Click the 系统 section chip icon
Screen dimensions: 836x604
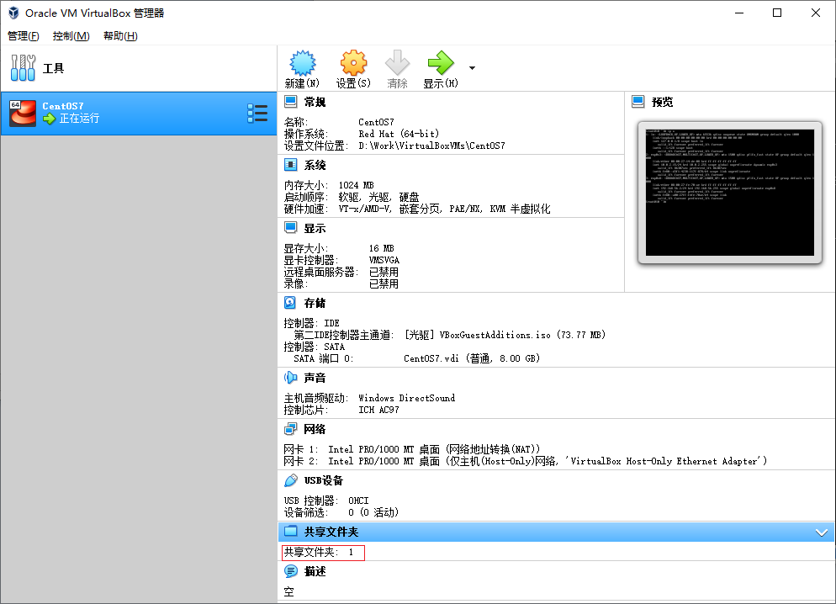click(290, 164)
